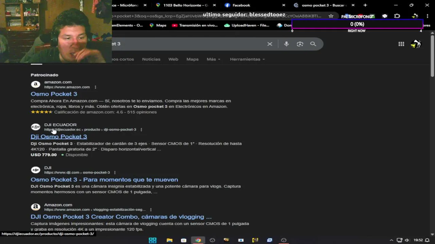Click the USD 779.00 price text
Screen dimensions: 435x244
click(43, 155)
